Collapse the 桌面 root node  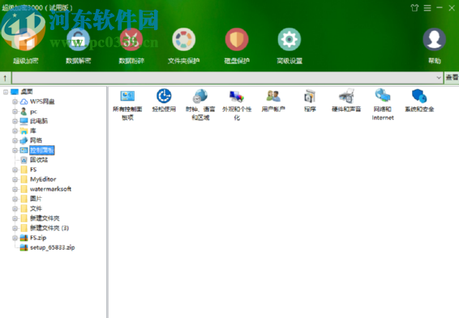click(5, 92)
